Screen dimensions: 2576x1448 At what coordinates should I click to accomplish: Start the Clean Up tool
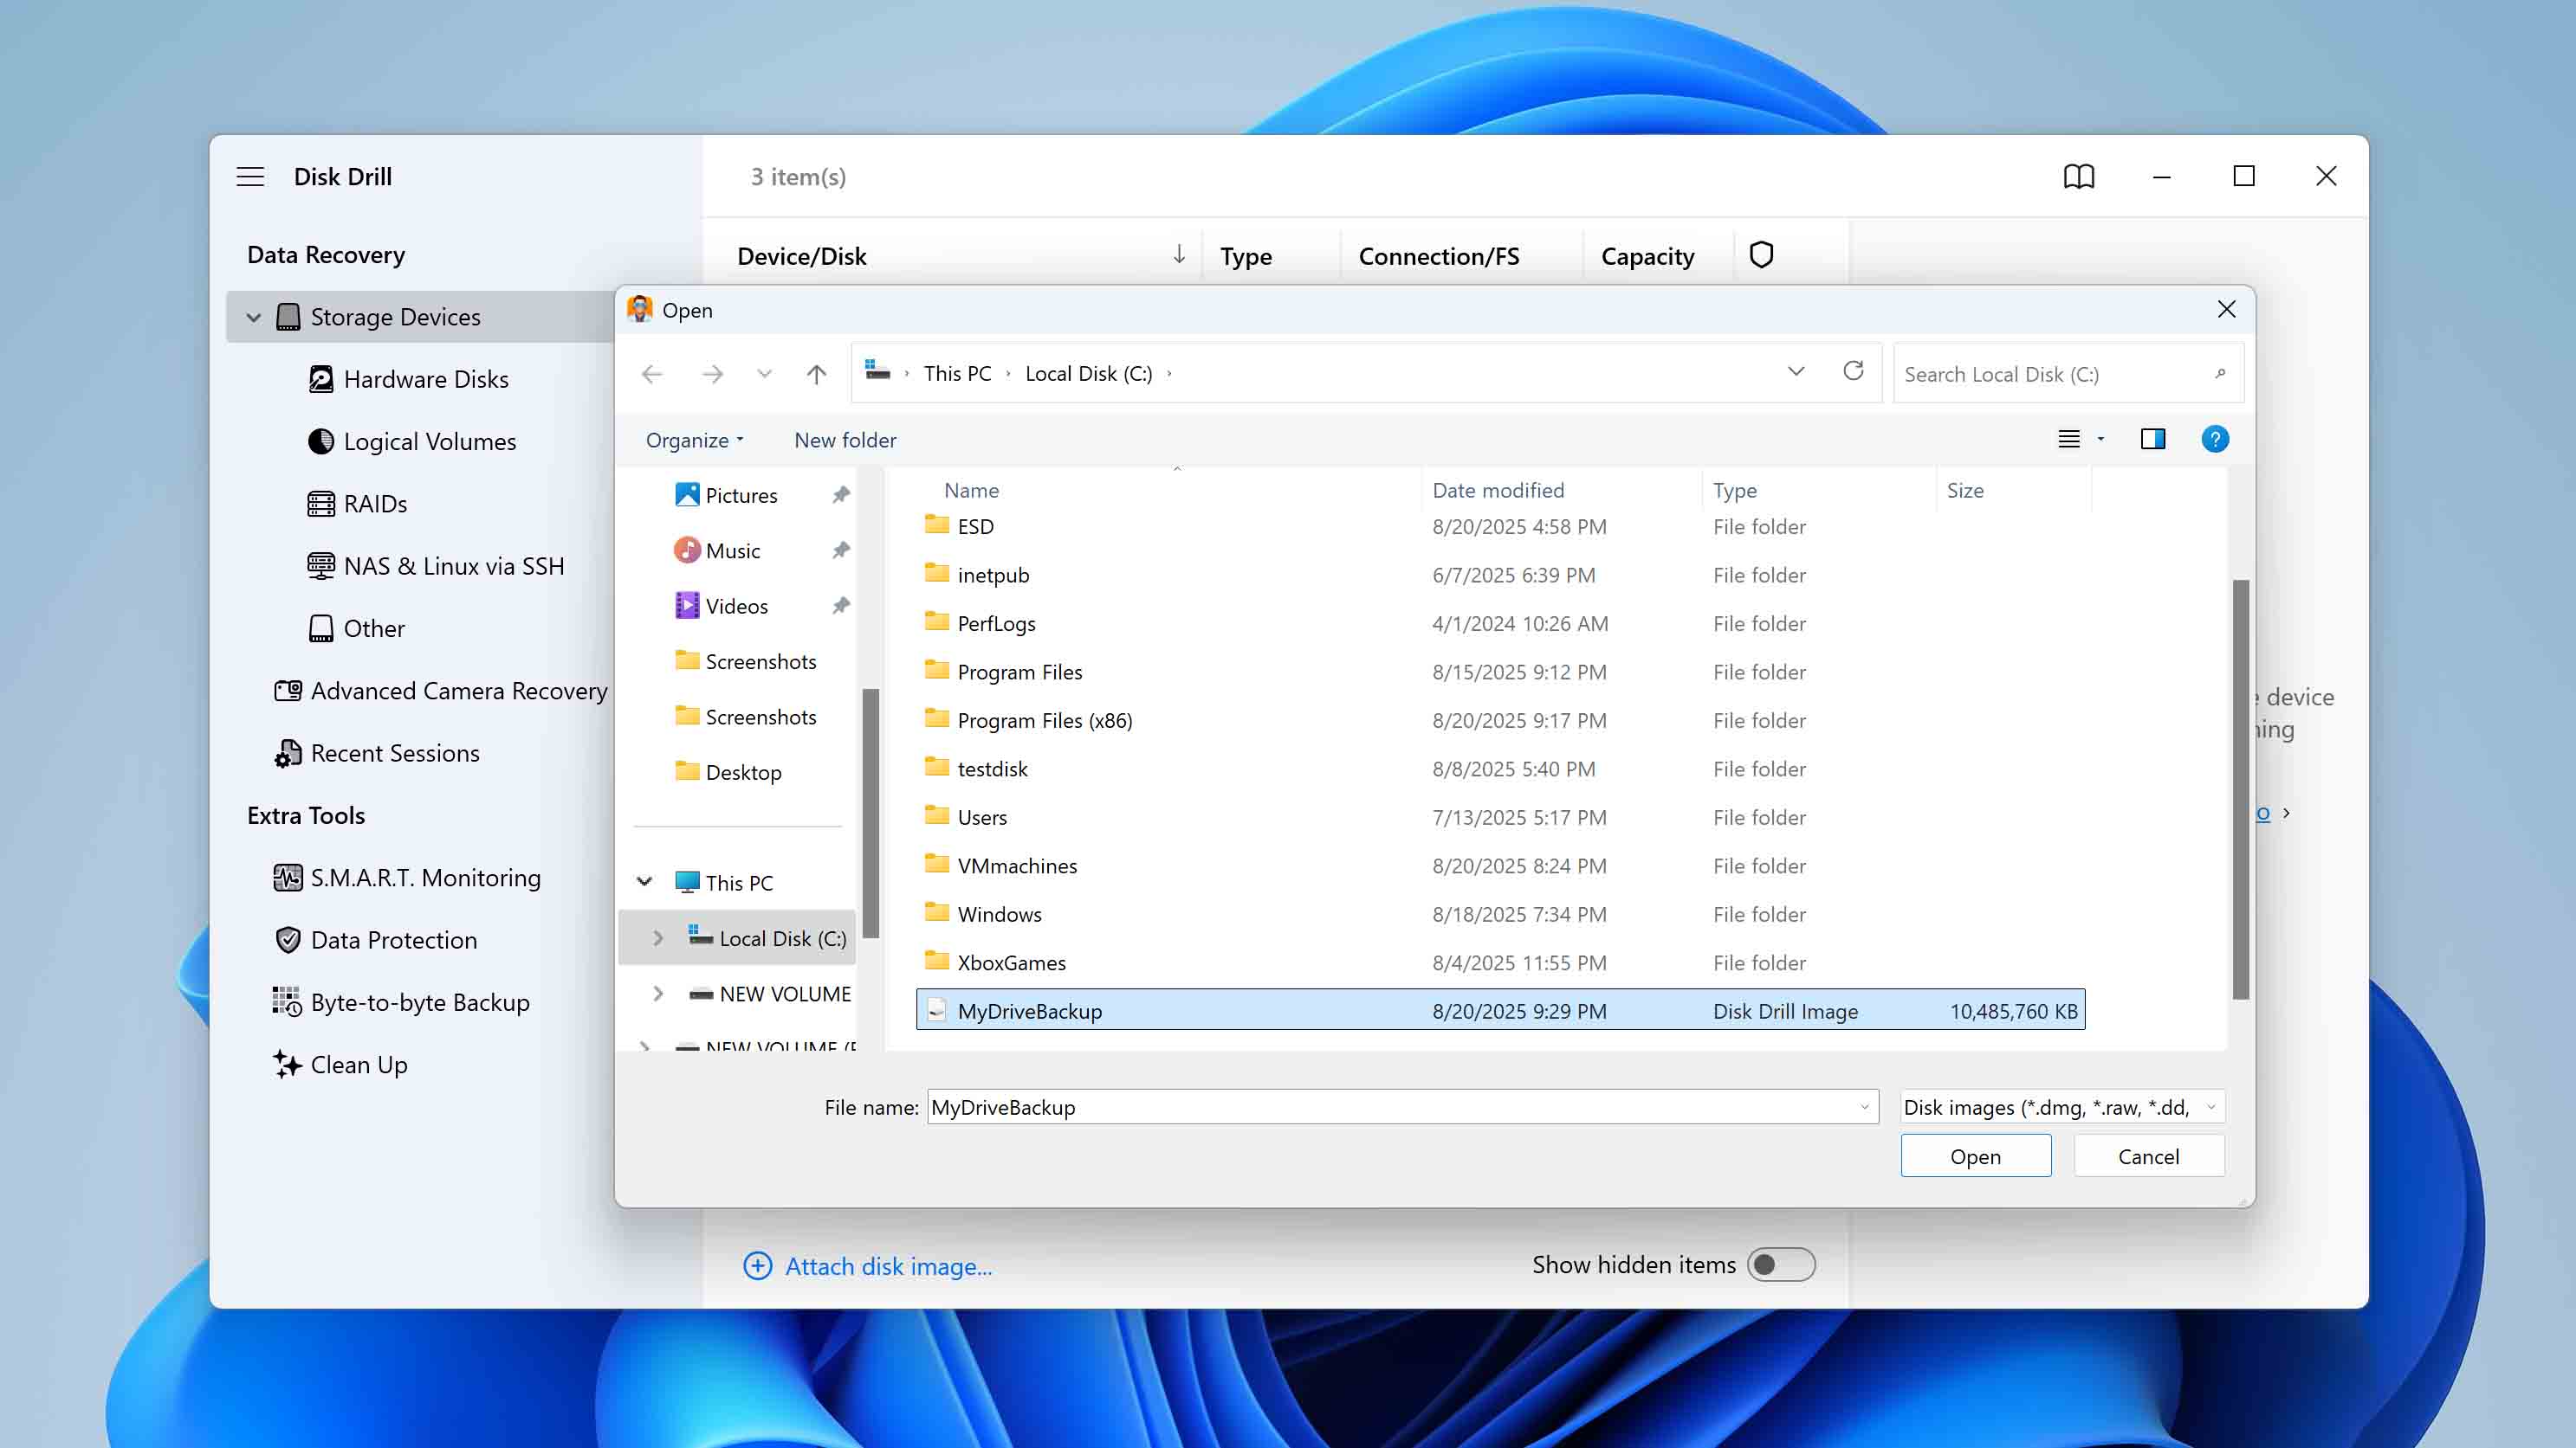[x=358, y=1065]
